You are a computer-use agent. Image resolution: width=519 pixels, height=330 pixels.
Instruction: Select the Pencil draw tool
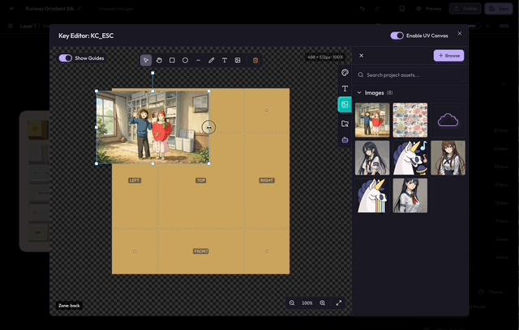[211, 61]
